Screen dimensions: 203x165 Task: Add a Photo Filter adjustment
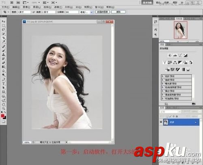click(x=185, y=62)
